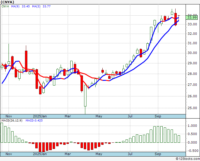
Task: Click the Nov label on price chart axis
Action: [x=9, y=116]
